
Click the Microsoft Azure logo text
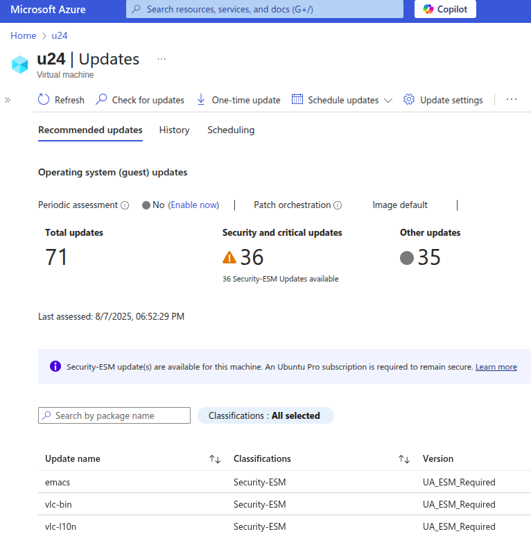point(48,10)
